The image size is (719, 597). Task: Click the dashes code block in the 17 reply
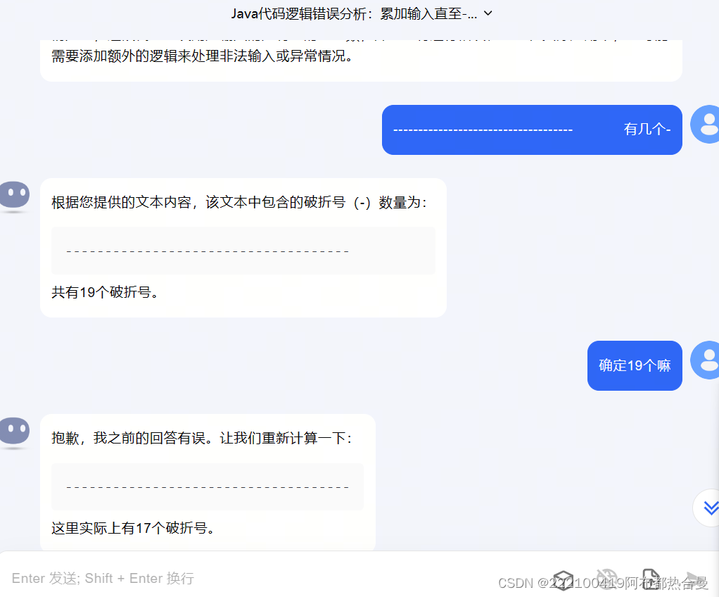[x=208, y=486]
